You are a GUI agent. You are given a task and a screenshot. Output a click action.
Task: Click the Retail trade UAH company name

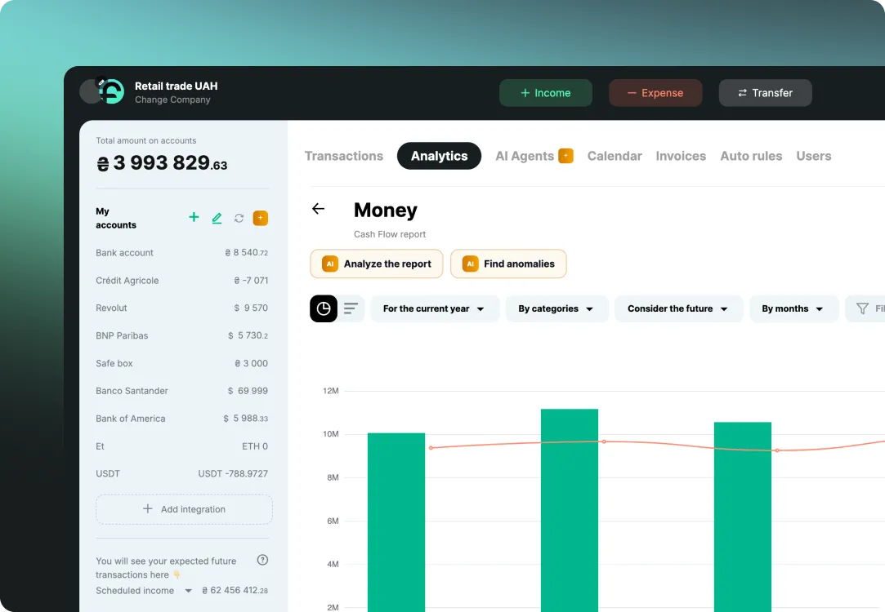pos(176,86)
